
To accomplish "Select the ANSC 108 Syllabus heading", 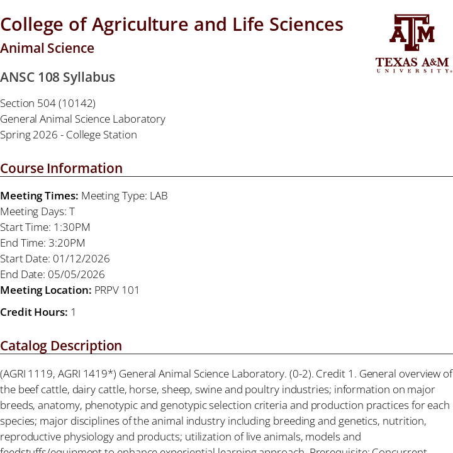I will pos(57,77).
